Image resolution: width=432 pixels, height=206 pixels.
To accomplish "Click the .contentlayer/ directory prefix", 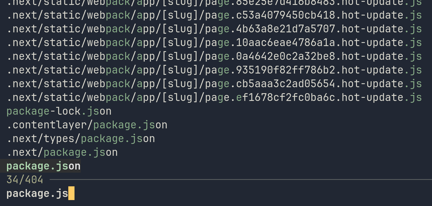I will coord(50,125).
